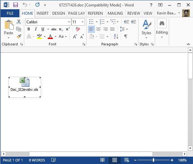Viewport: 193px width, 164px height.
Task: Select the Format Painter brush
Action: coord(19,36)
